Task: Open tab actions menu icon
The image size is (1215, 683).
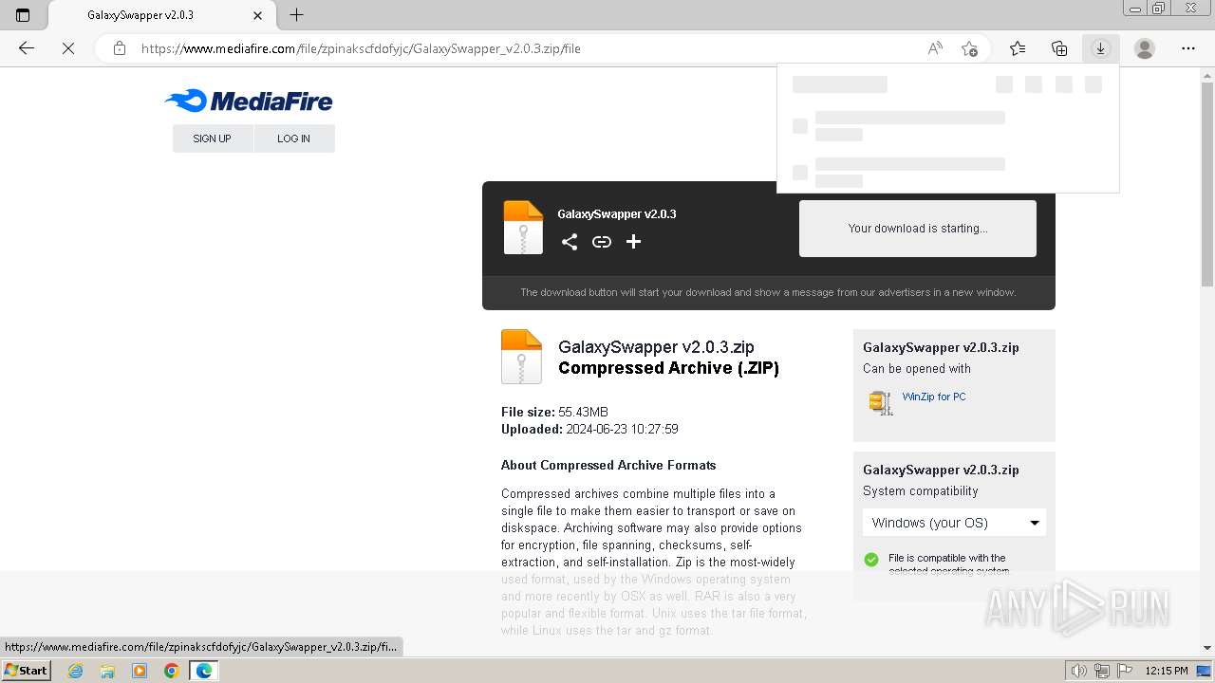Action: pyautogui.click(x=23, y=15)
